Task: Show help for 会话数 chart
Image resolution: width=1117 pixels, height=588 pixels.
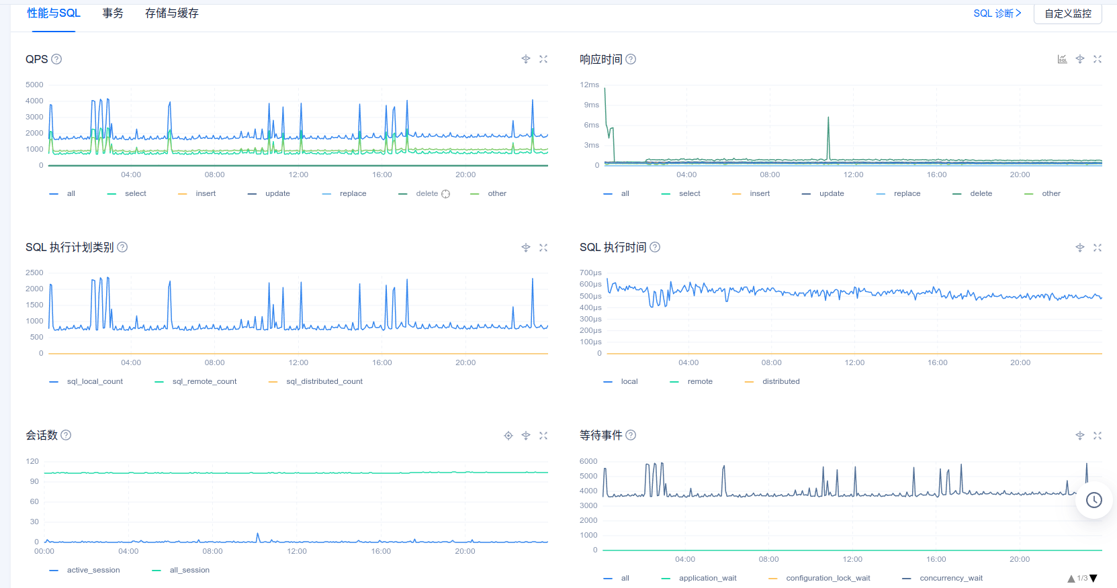Action: (66, 435)
